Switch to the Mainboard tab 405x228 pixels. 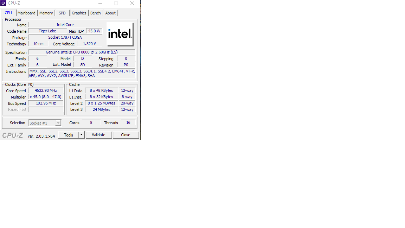(x=26, y=13)
